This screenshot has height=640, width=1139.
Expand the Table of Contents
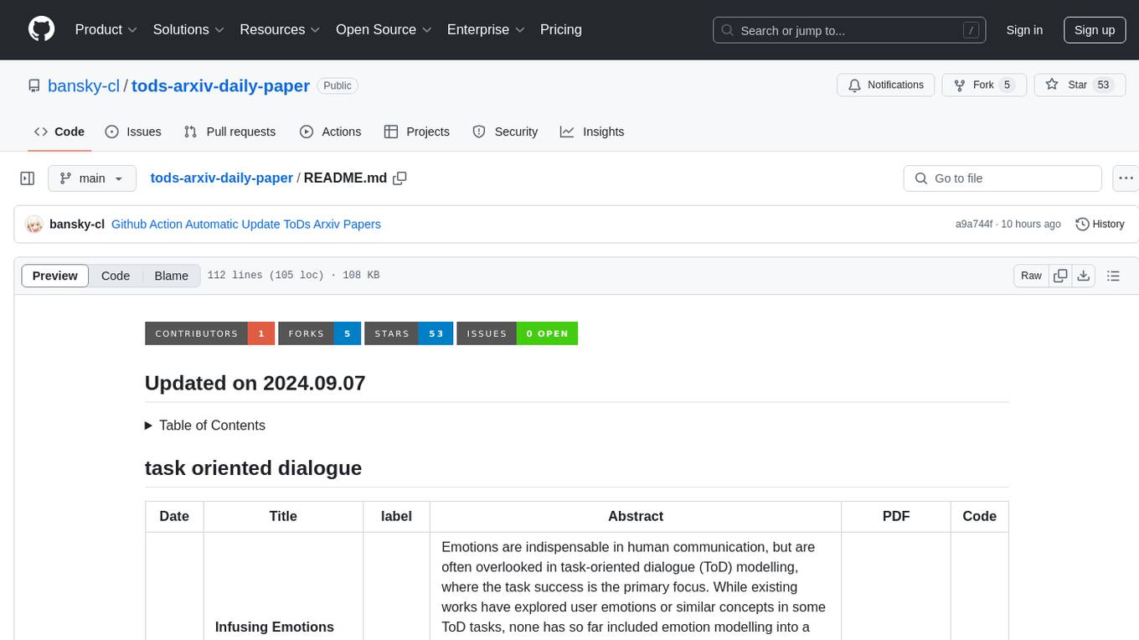click(x=205, y=426)
